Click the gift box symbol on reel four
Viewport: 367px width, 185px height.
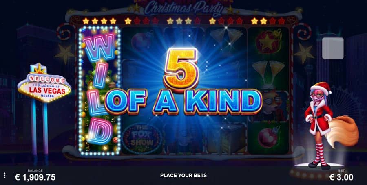[226, 138]
